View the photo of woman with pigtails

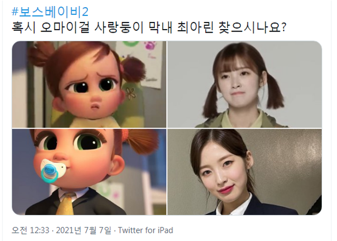click(245, 84)
